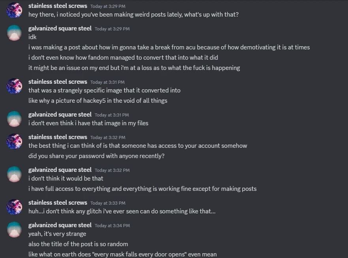The width and height of the screenshot is (348, 258).
Task: Open stainless steel screws profile via top username
Action: click(x=57, y=6)
